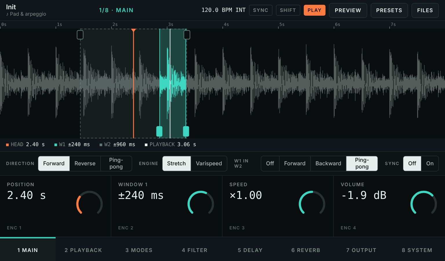The width and height of the screenshot is (445, 261).
Task: Switch to the 8 SYSTEM tab
Action: click(417, 250)
